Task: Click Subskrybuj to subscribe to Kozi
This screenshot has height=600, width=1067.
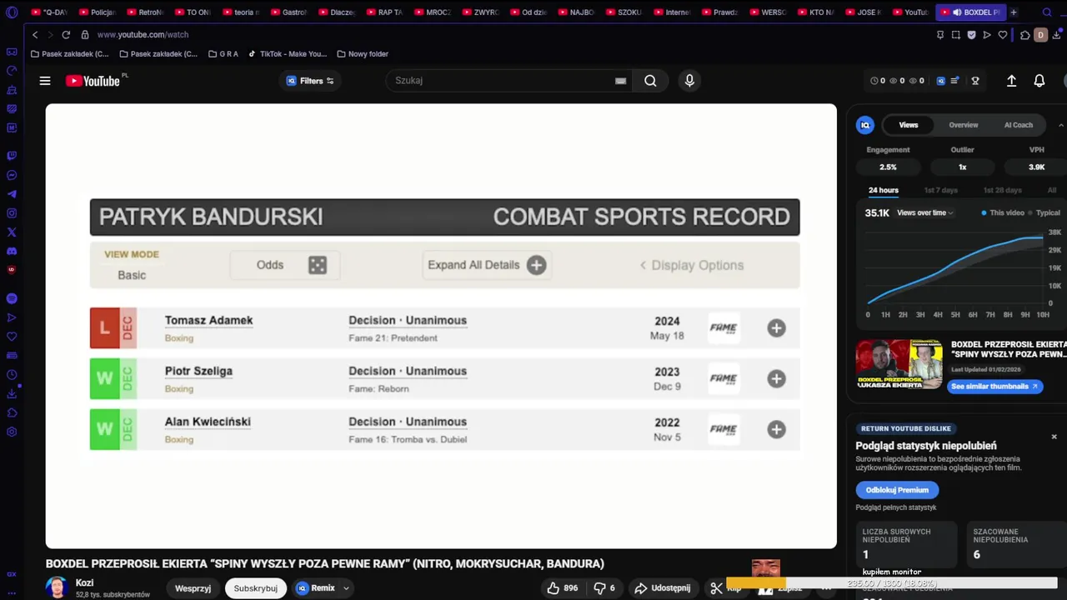Action: pos(255,588)
